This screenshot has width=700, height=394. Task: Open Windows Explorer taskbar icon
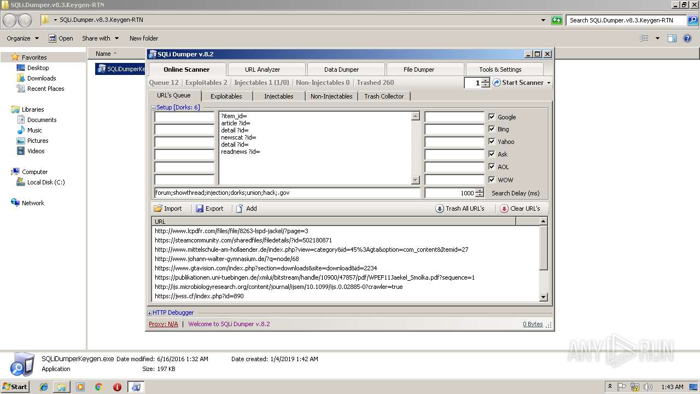pos(62,387)
